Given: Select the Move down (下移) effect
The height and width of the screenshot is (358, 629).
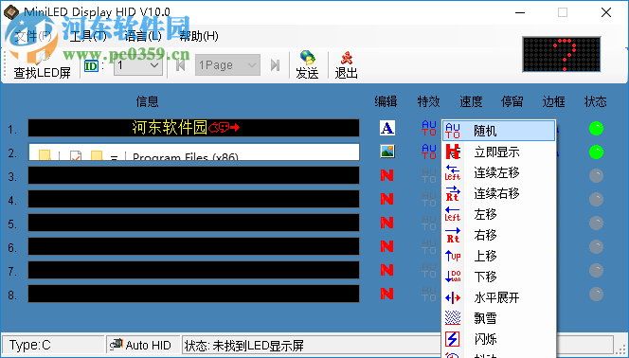Looking at the screenshot, I should click(498, 277).
